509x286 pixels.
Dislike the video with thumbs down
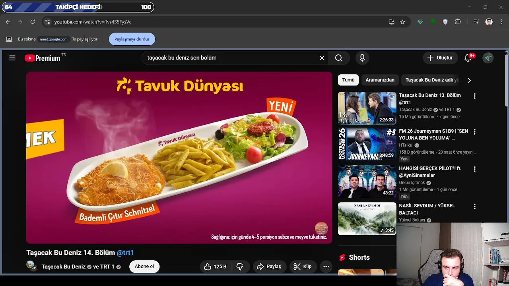coord(240,267)
